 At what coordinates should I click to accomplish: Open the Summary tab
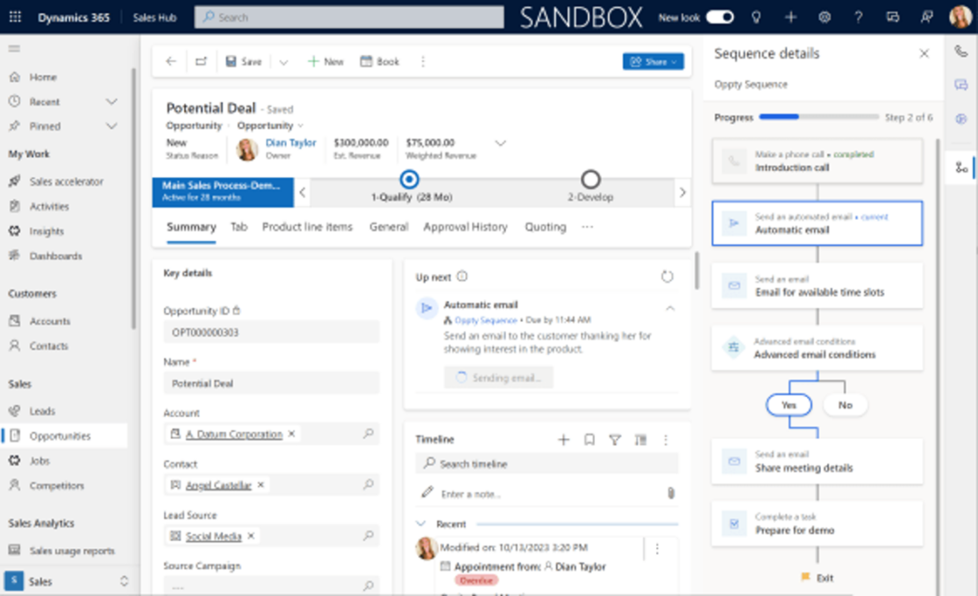pyautogui.click(x=191, y=227)
